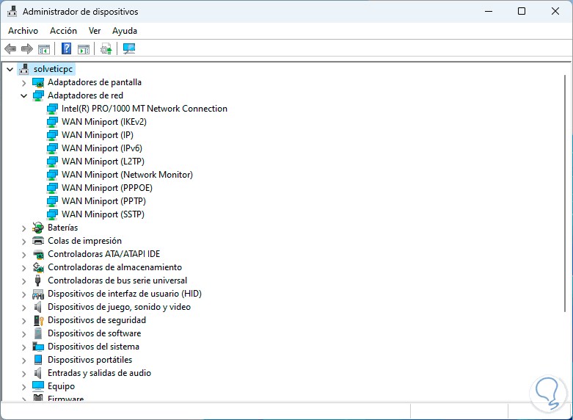Select WAN Miniport (Network Monitor)
Image resolution: width=573 pixels, height=420 pixels.
point(127,175)
